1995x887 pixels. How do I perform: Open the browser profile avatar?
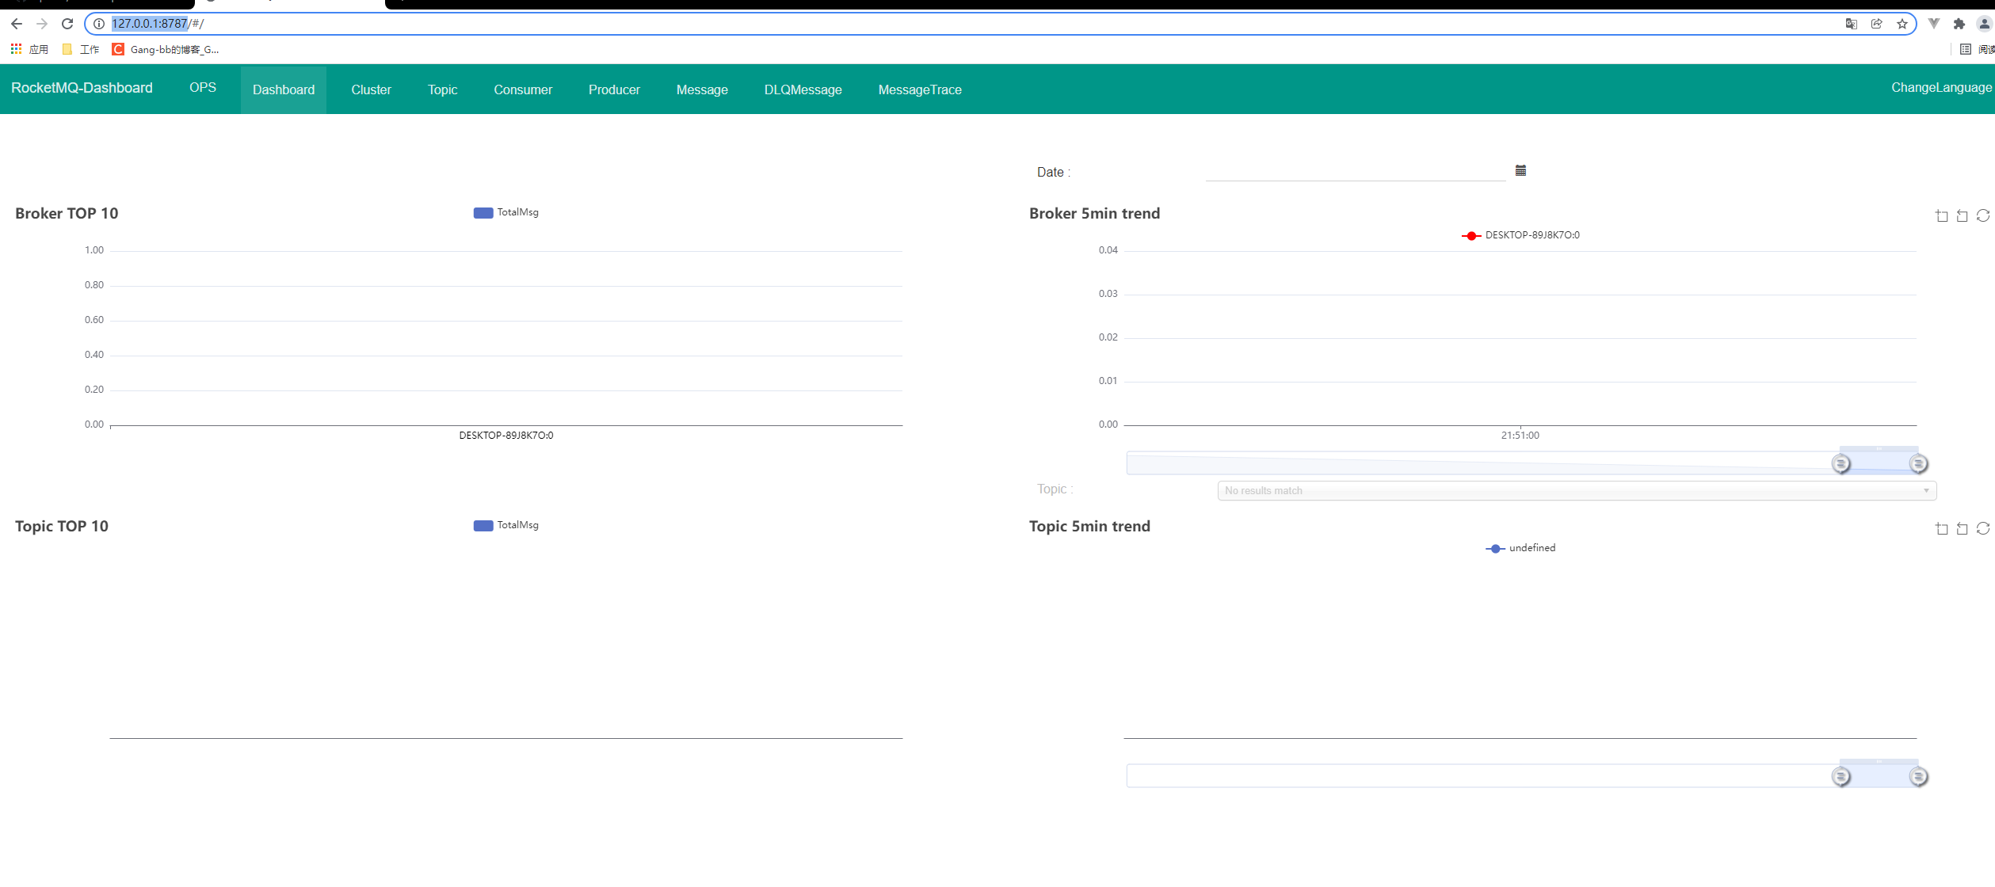pos(1985,24)
